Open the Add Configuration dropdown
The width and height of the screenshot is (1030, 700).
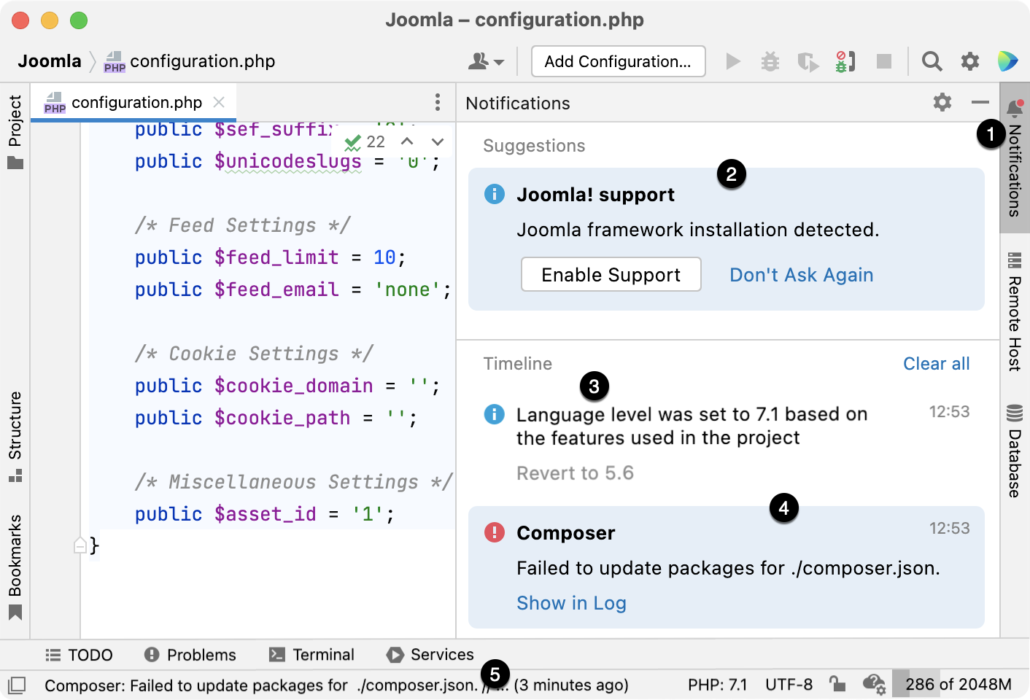coord(618,61)
